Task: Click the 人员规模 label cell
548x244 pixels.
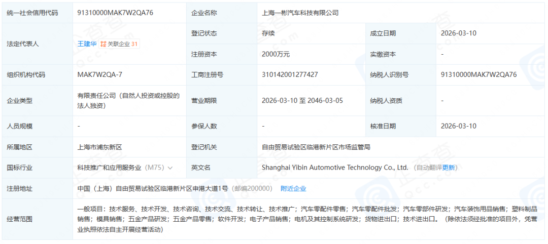Action: 38,126
